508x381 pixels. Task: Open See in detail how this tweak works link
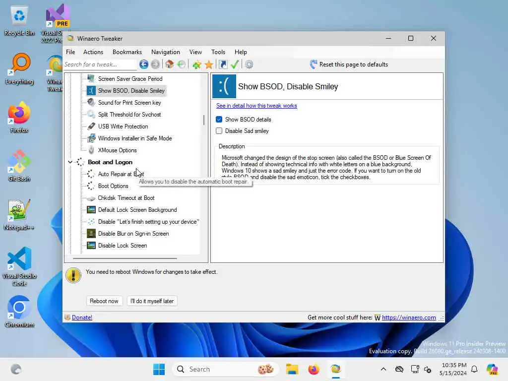tap(256, 106)
